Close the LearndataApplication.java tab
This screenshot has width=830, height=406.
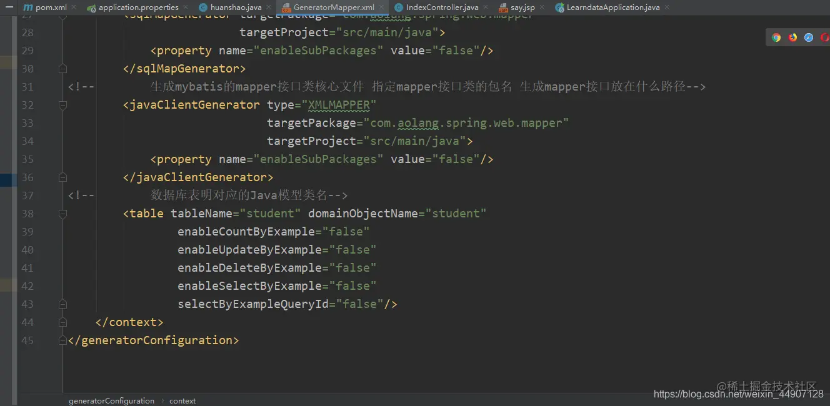tap(667, 7)
